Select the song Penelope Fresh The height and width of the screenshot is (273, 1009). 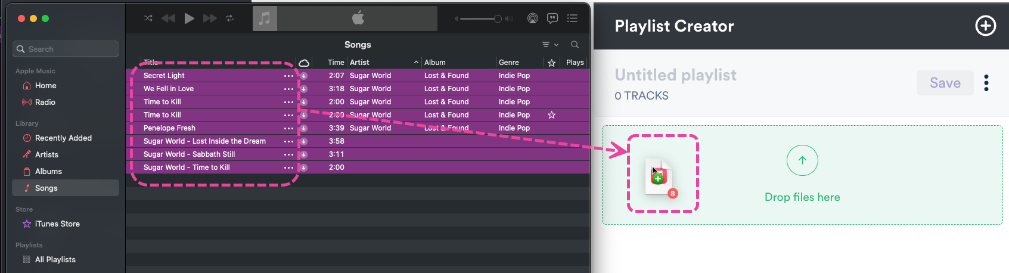point(169,128)
